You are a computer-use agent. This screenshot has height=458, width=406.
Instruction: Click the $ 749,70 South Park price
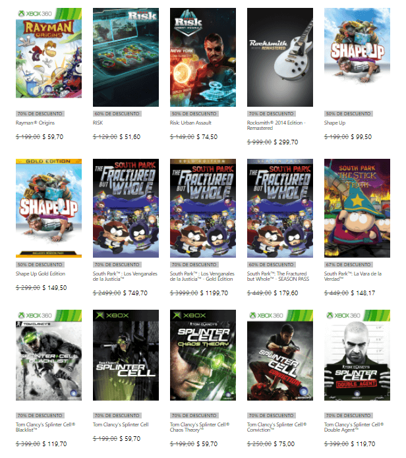135,293
